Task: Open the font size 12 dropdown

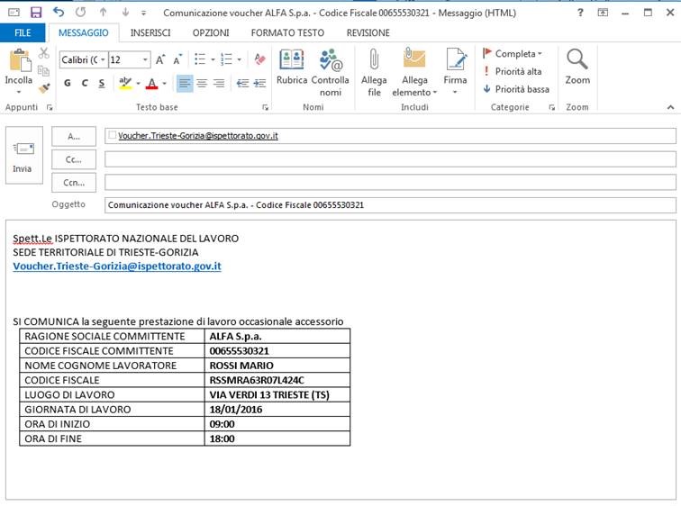Action: click(146, 60)
